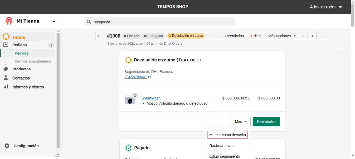Image resolution: width=355 pixels, height=159 pixels.
Task: Select Marcar como devuelto menu option
Action: point(227,135)
